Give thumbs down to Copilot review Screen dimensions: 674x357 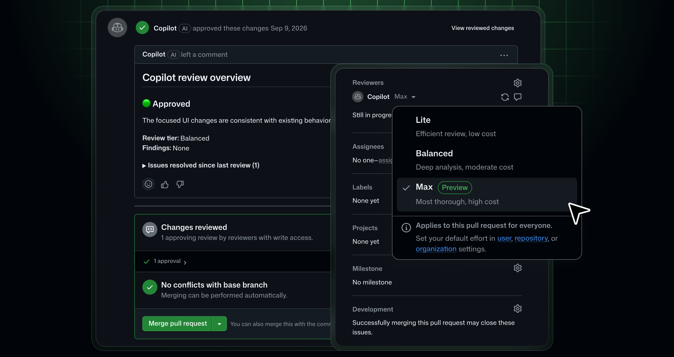(x=180, y=185)
